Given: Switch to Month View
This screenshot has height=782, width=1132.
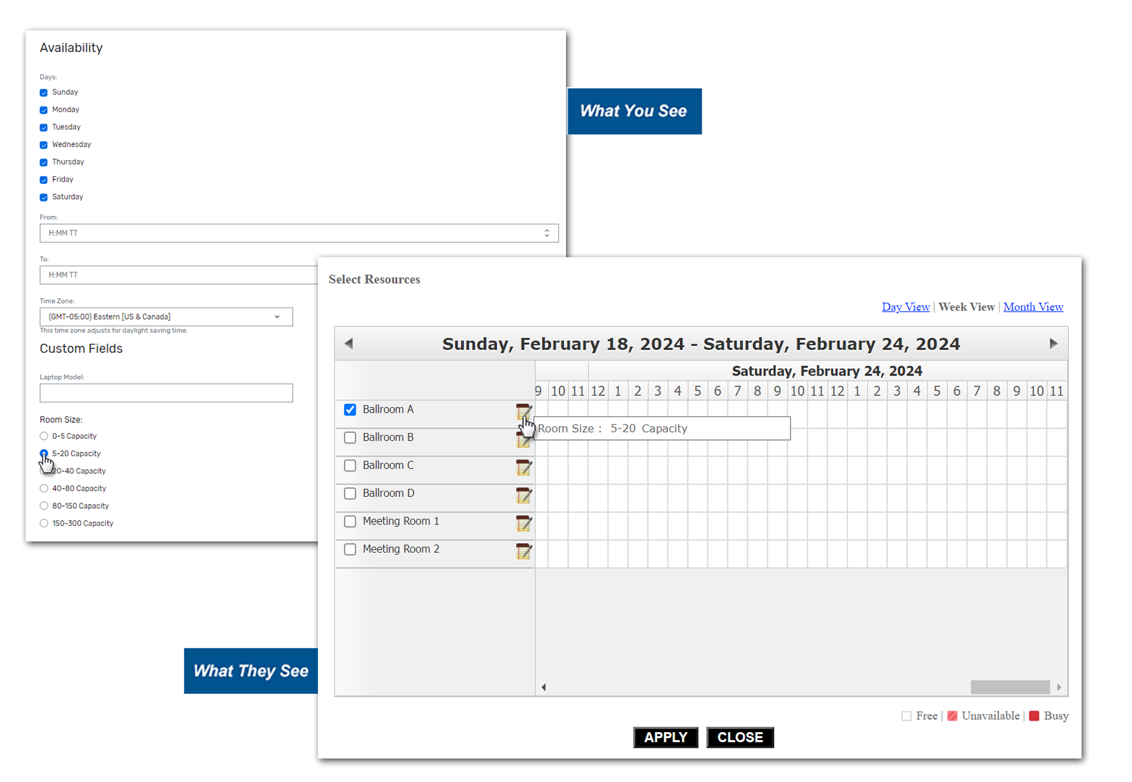Looking at the screenshot, I should pos(1033,307).
